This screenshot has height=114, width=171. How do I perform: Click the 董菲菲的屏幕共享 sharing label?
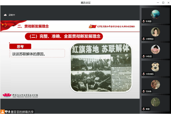22,112
